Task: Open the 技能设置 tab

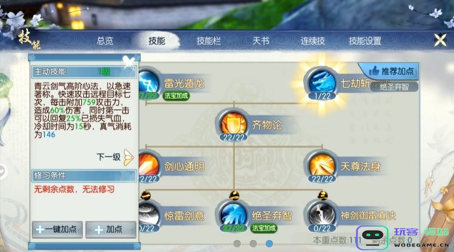Action: [x=365, y=41]
